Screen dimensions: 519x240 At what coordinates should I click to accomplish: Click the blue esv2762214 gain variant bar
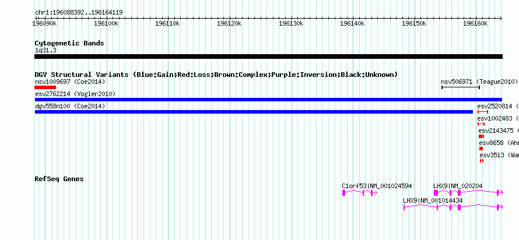268,100
